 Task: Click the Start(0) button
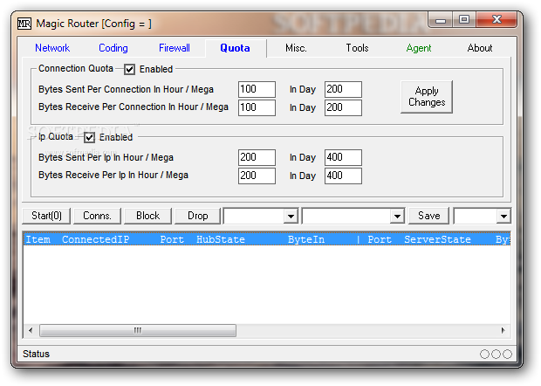click(46, 216)
